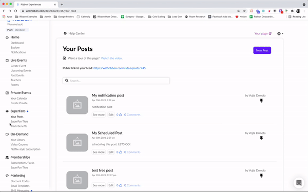Open comments on test free post
This screenshot has width=308, height=192.
point(132,185)
